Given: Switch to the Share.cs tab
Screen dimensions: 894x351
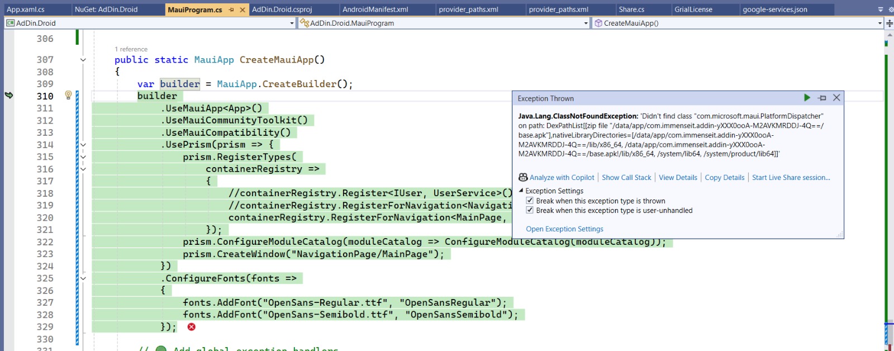Looking at the screenshot, I should click(x=631, y=10).
